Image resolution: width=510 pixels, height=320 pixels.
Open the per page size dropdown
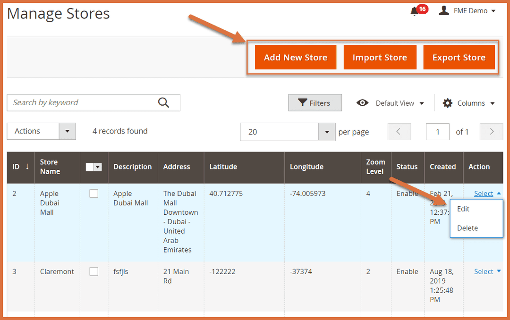click(326, 132)
